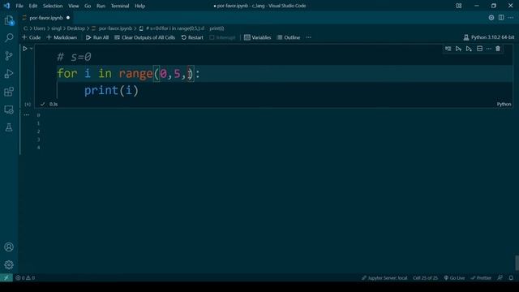Viewport: 519px width, 292px height.
Task: Click the Desktop breadcrumb
Action: (x=76, y=28)
